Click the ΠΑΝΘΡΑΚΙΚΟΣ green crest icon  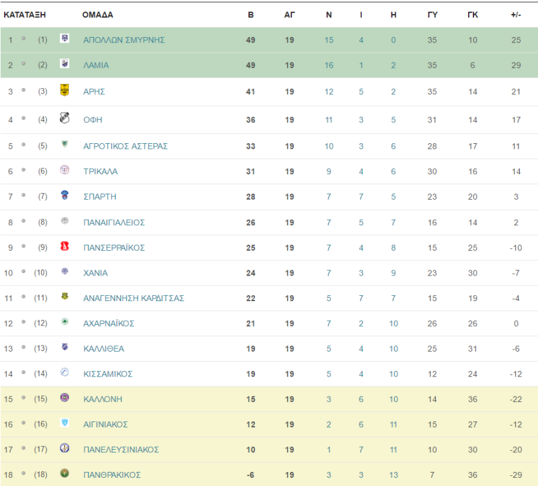tap(65, 473)
